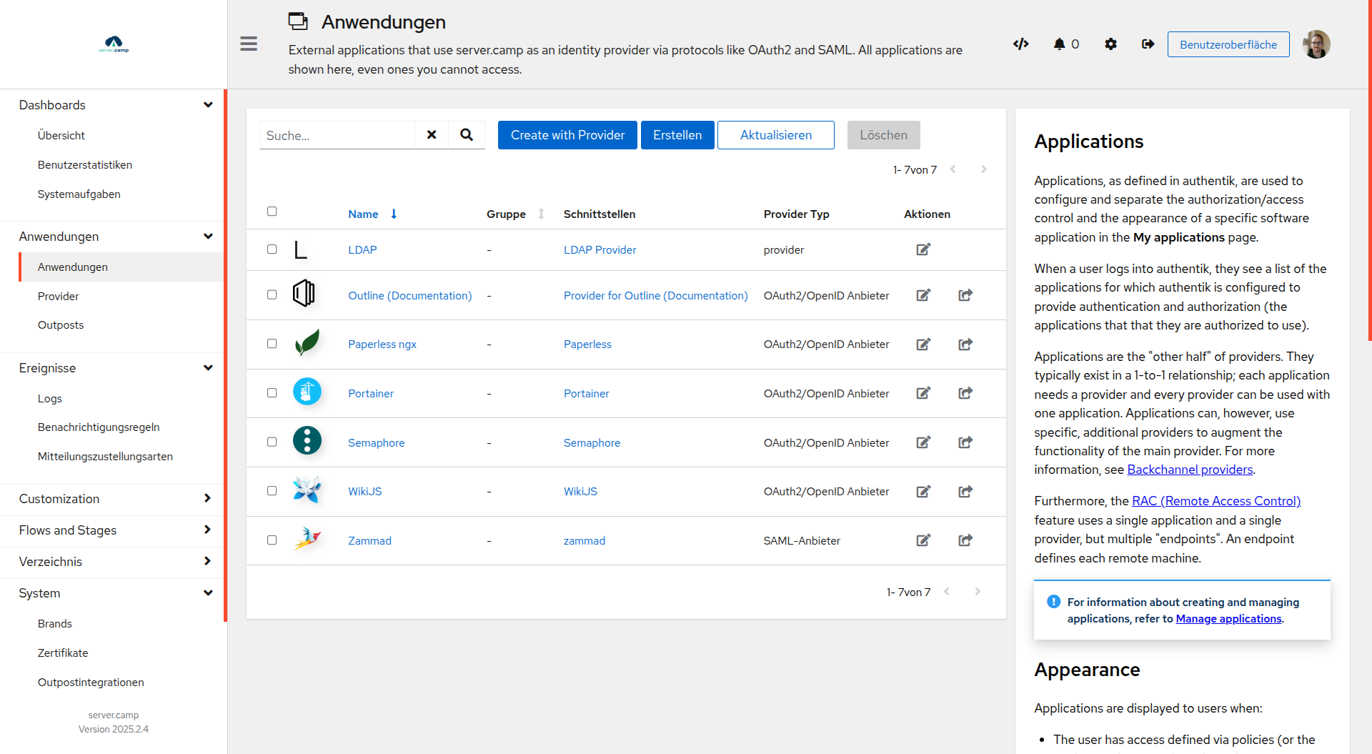Open Benutzerstatistiken in sidebar

tap(84, 165)
